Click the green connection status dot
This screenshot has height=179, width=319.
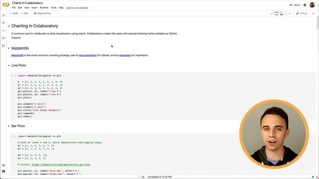point(313,177)
